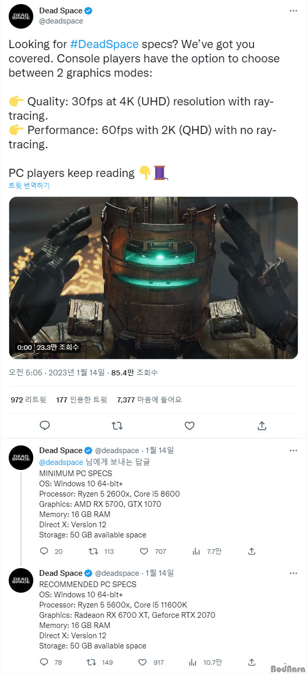Viewport: 307px width, 674px height.
Task: Open the Dead Space profile avatar at top
Action: tap(21, 16)
